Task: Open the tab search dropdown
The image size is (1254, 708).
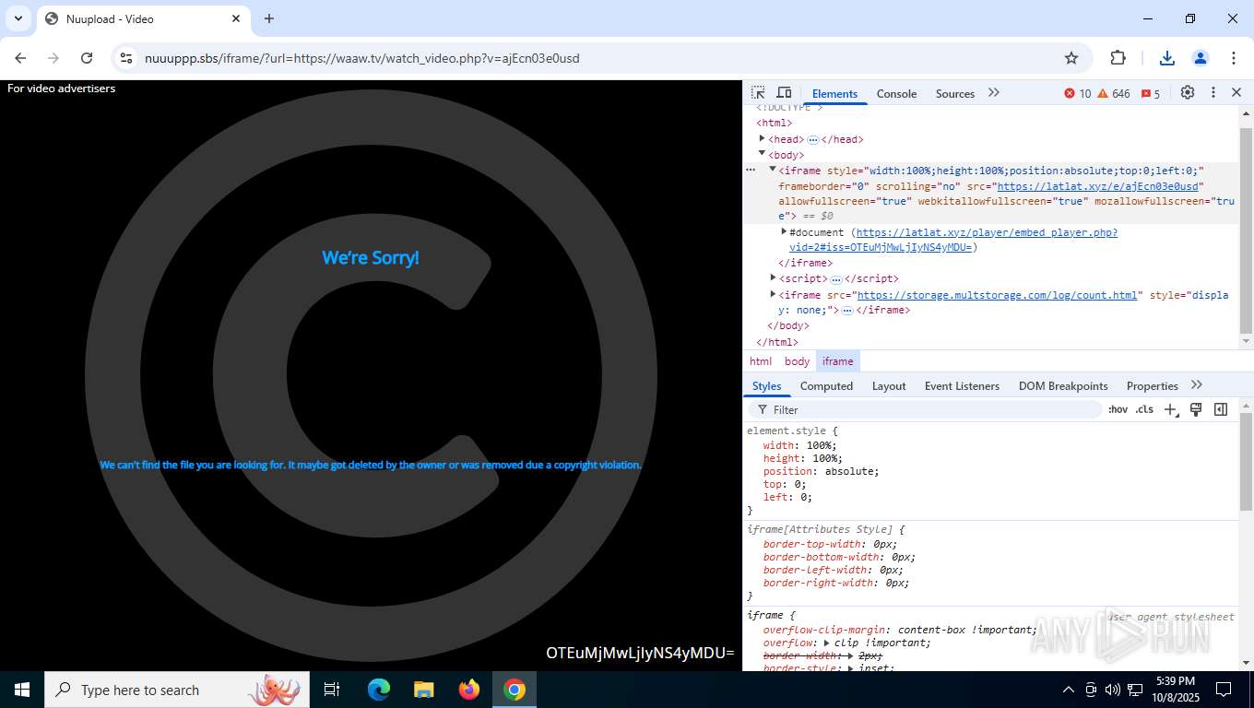Action: (18, 18)
